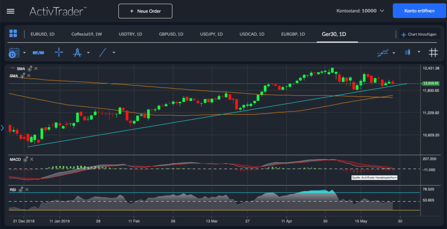This screenshot has height=229, width=447.
Task: Click the first SMA indicator label
Action: click(21, 68)
